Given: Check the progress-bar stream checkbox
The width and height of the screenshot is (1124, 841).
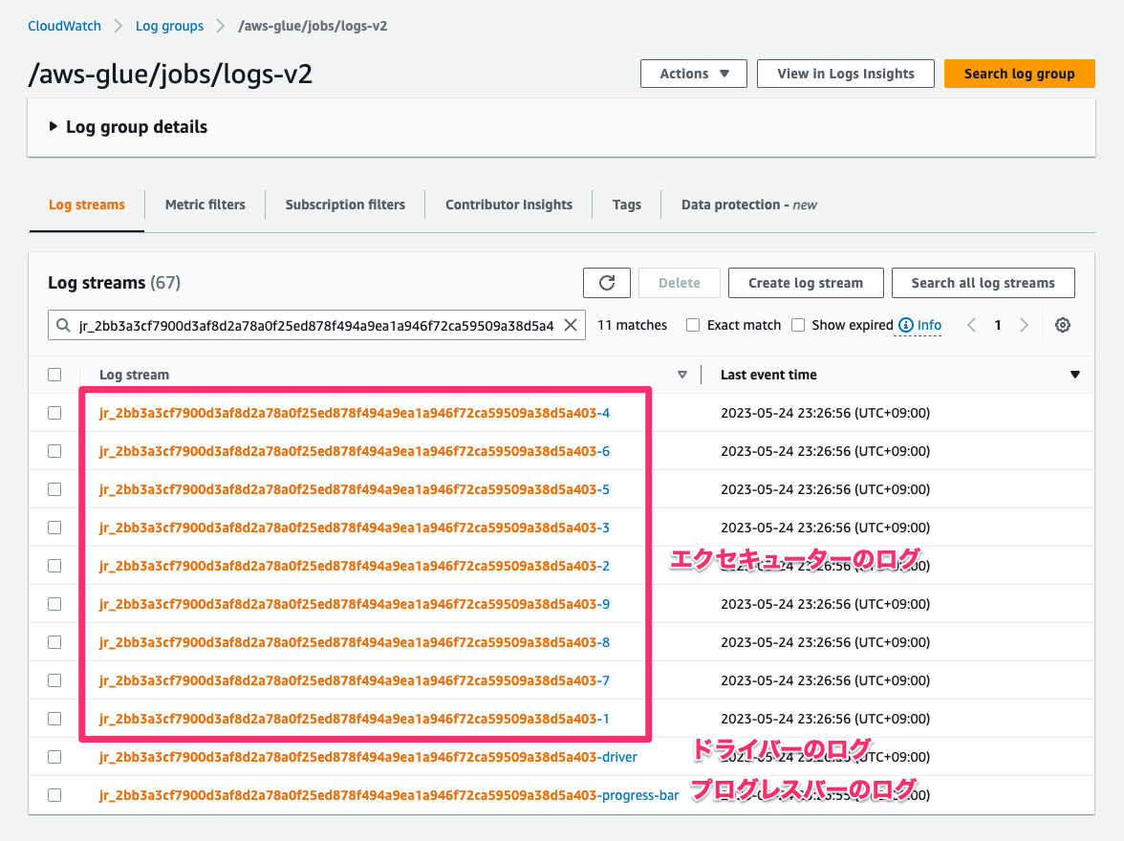Looking at the screenshot, I should 54,795.
